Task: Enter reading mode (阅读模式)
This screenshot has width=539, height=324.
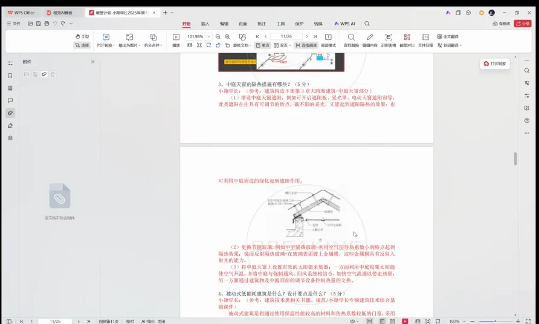Action: pos(328,40)
